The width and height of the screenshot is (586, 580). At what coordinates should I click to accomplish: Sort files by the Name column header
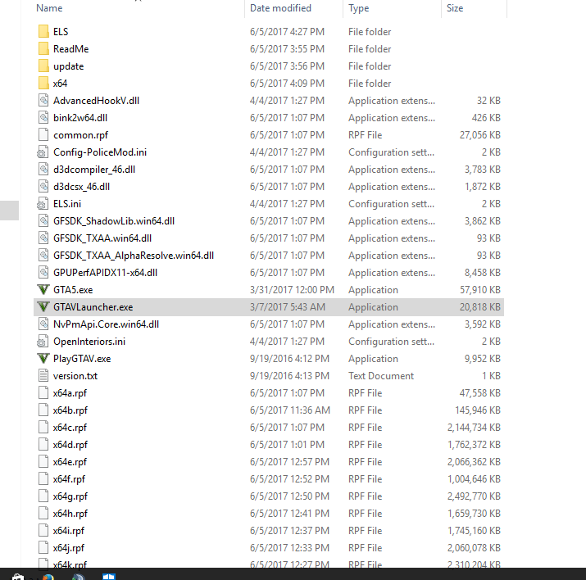49,8
